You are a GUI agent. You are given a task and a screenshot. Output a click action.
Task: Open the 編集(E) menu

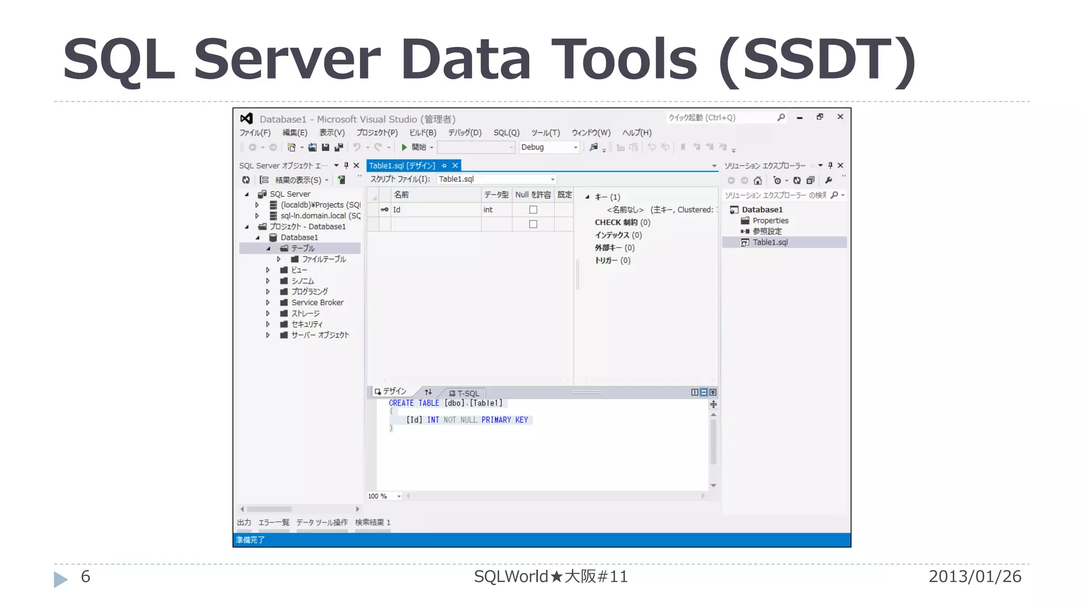(x=295, y=133)
